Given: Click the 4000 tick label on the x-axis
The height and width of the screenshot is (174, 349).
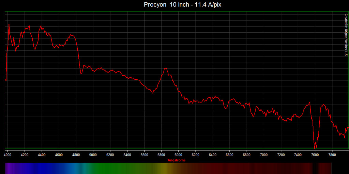Looking at the screenshot, I should point(7,155).
